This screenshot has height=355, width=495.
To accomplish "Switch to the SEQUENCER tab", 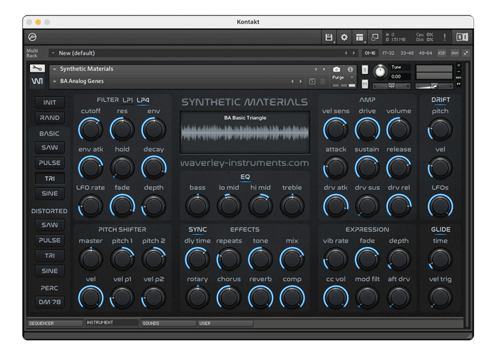I will coord(55,323).
